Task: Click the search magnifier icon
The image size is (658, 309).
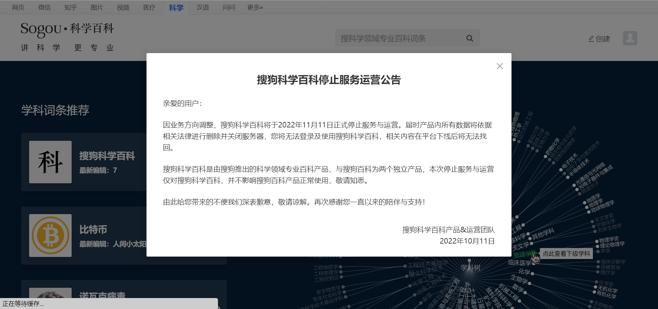Action: click(x=469, y=38)
